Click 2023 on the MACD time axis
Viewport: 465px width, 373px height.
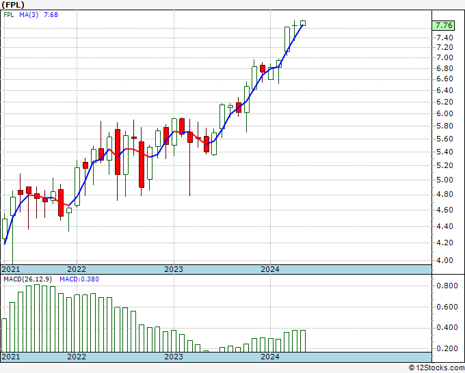pos(174,357)
